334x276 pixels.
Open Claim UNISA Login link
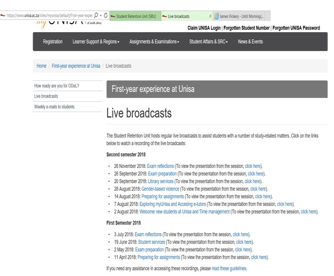(204, 28)
